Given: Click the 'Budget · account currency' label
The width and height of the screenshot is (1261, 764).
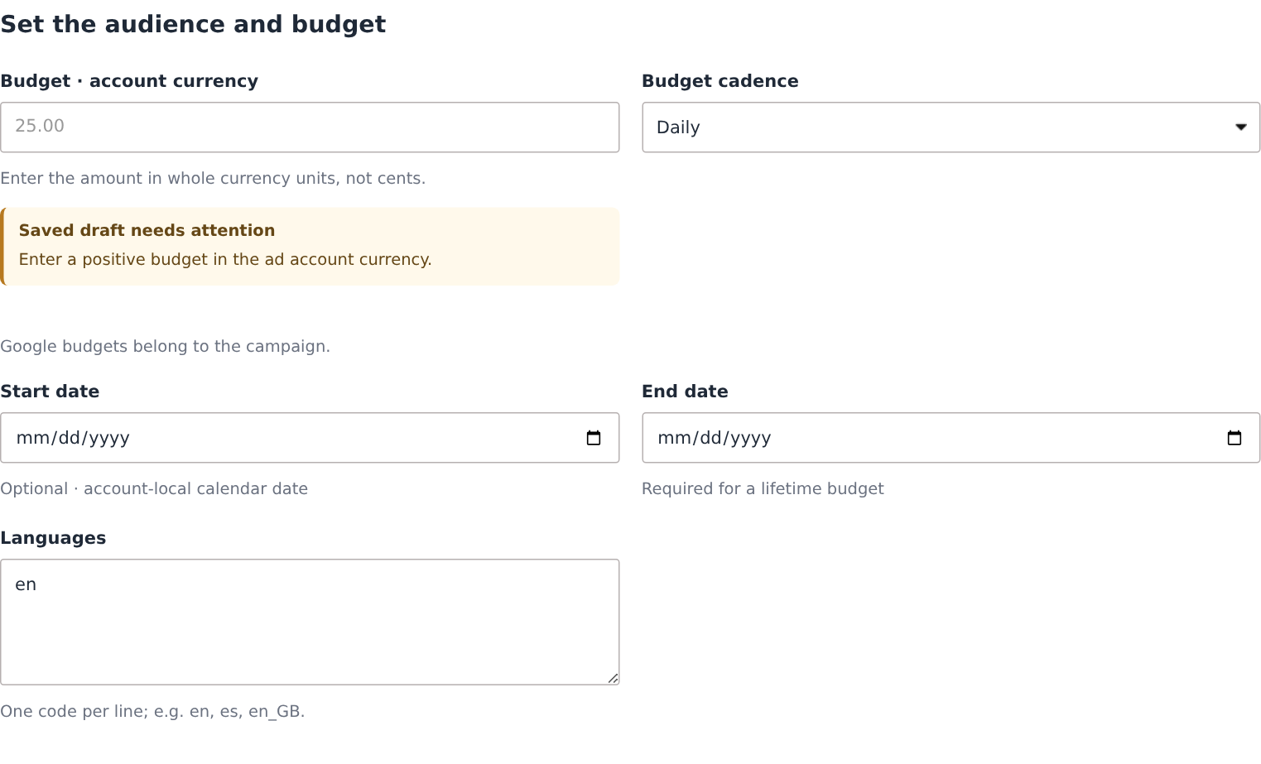Looking at the screenshot, I should [129, 81].
